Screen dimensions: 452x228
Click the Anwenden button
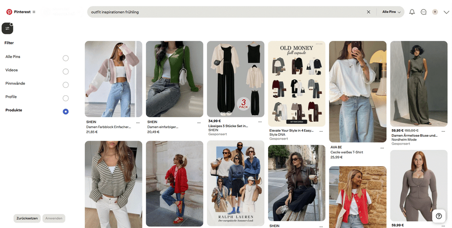click(54, 218)
